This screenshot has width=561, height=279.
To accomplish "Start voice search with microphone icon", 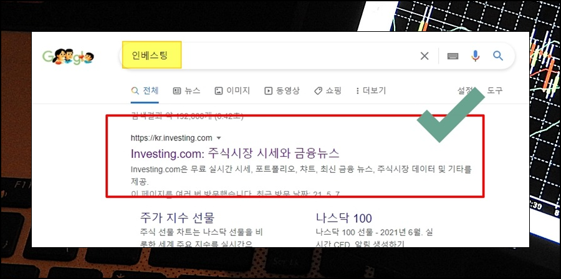I will [475, 56].
